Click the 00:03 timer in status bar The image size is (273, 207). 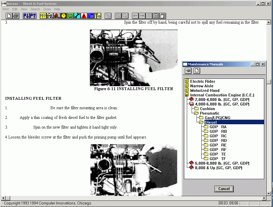click(x=223, y=203)
